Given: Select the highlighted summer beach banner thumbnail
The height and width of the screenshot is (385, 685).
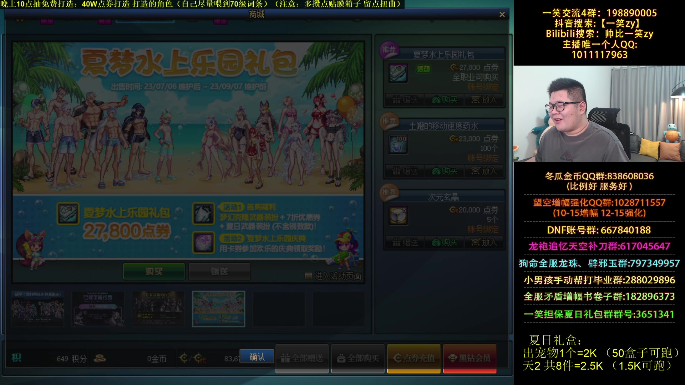Looking at the screenshot, I should click(x=218, y=309).
